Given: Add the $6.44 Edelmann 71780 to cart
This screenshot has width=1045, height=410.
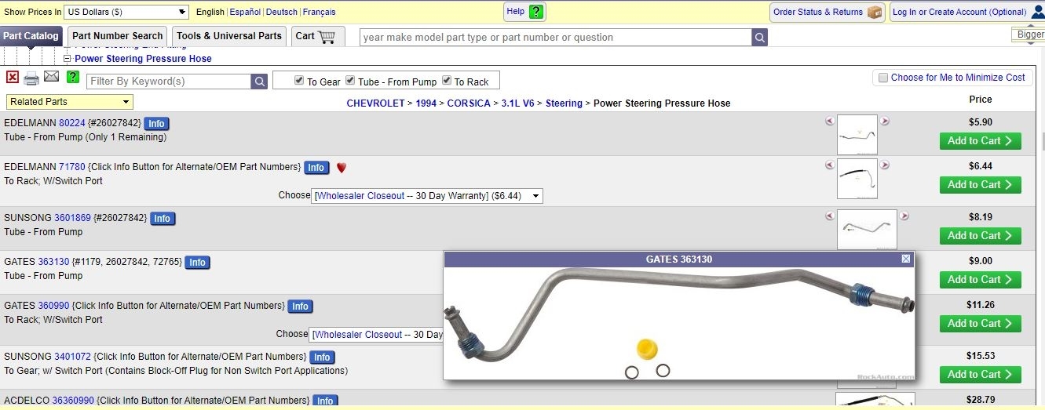Looking at the screenshot, I should tap(980, 185).
